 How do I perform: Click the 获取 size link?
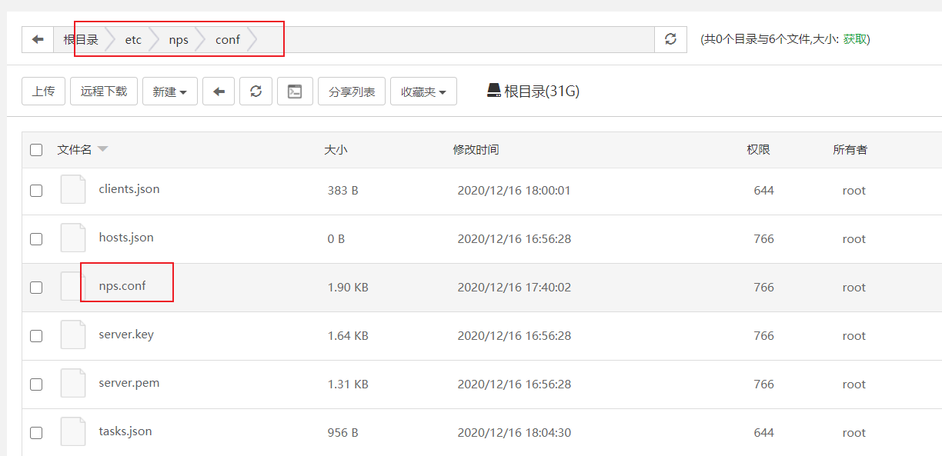point(854,39)
